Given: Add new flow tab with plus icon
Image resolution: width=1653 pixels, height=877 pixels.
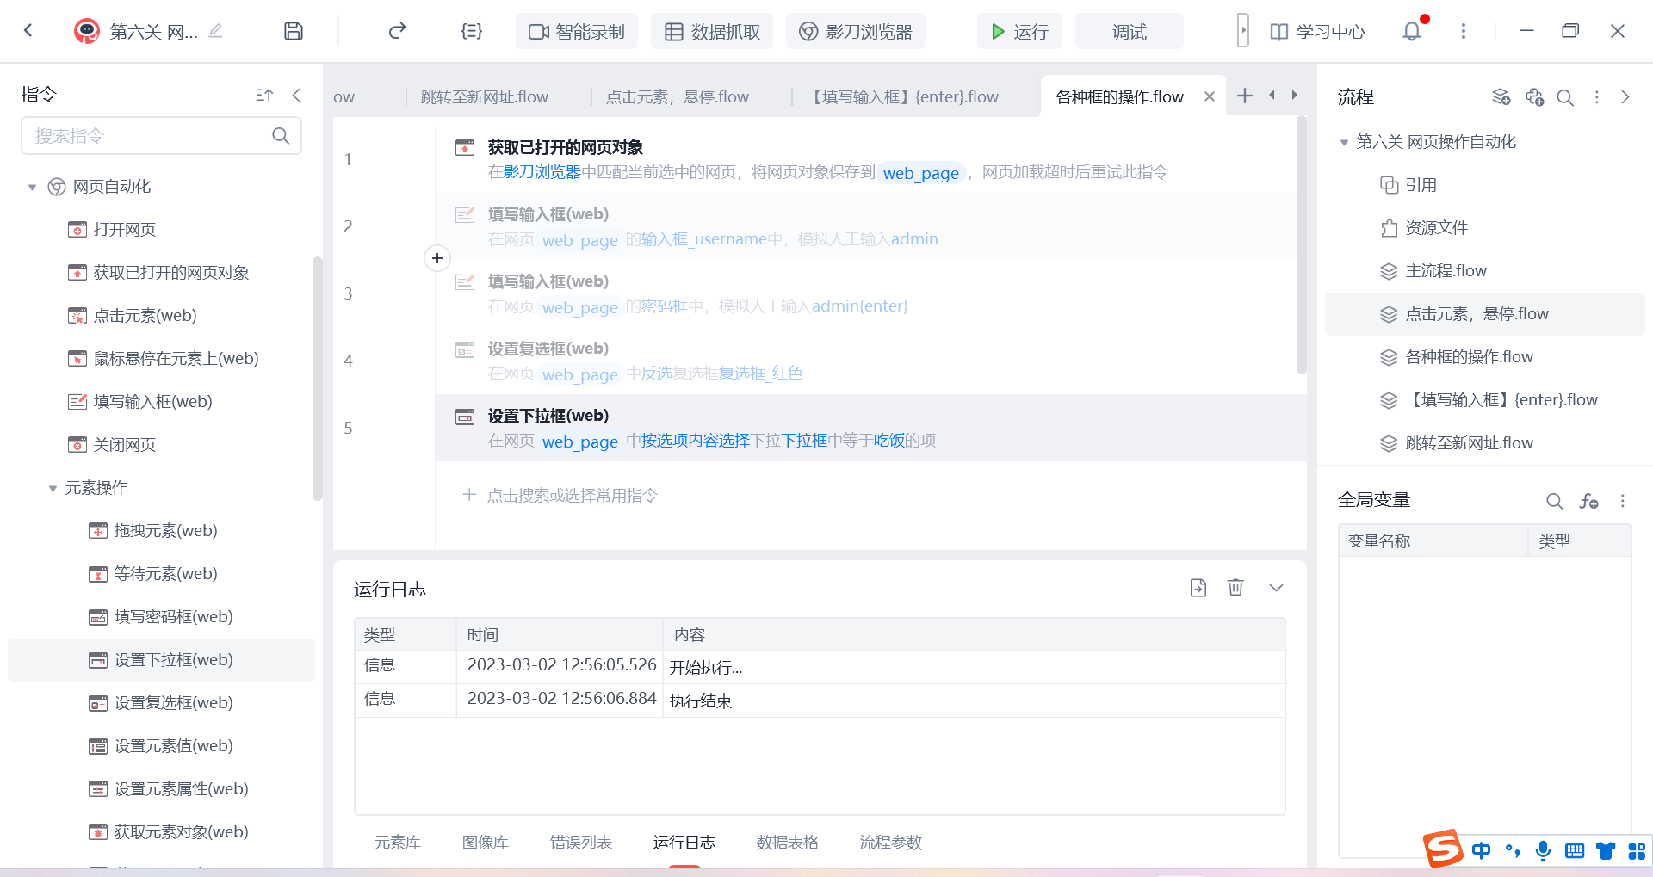Looking at the screenshot, I should click(1245, 96).
